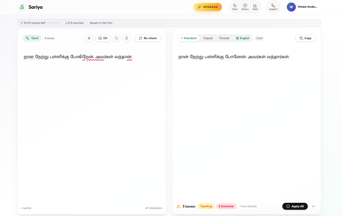The image size is (342, 216).
Task: Collapse the issues panel chevron
Action: click(x=313, y=206)
